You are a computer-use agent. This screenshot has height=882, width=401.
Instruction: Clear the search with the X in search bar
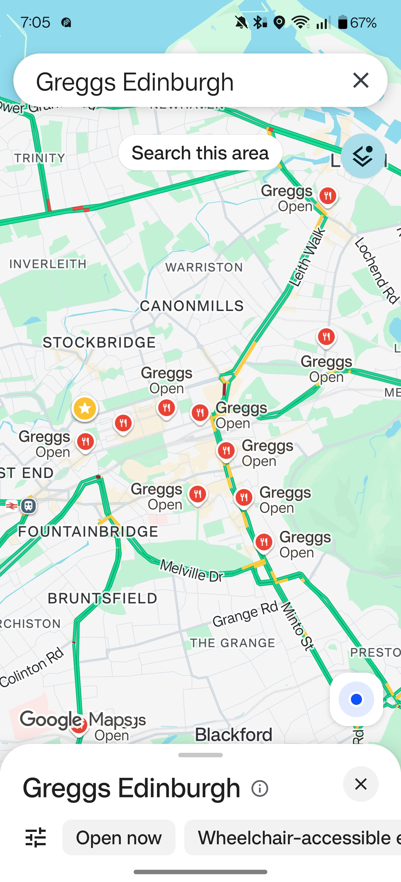point(361,80)
